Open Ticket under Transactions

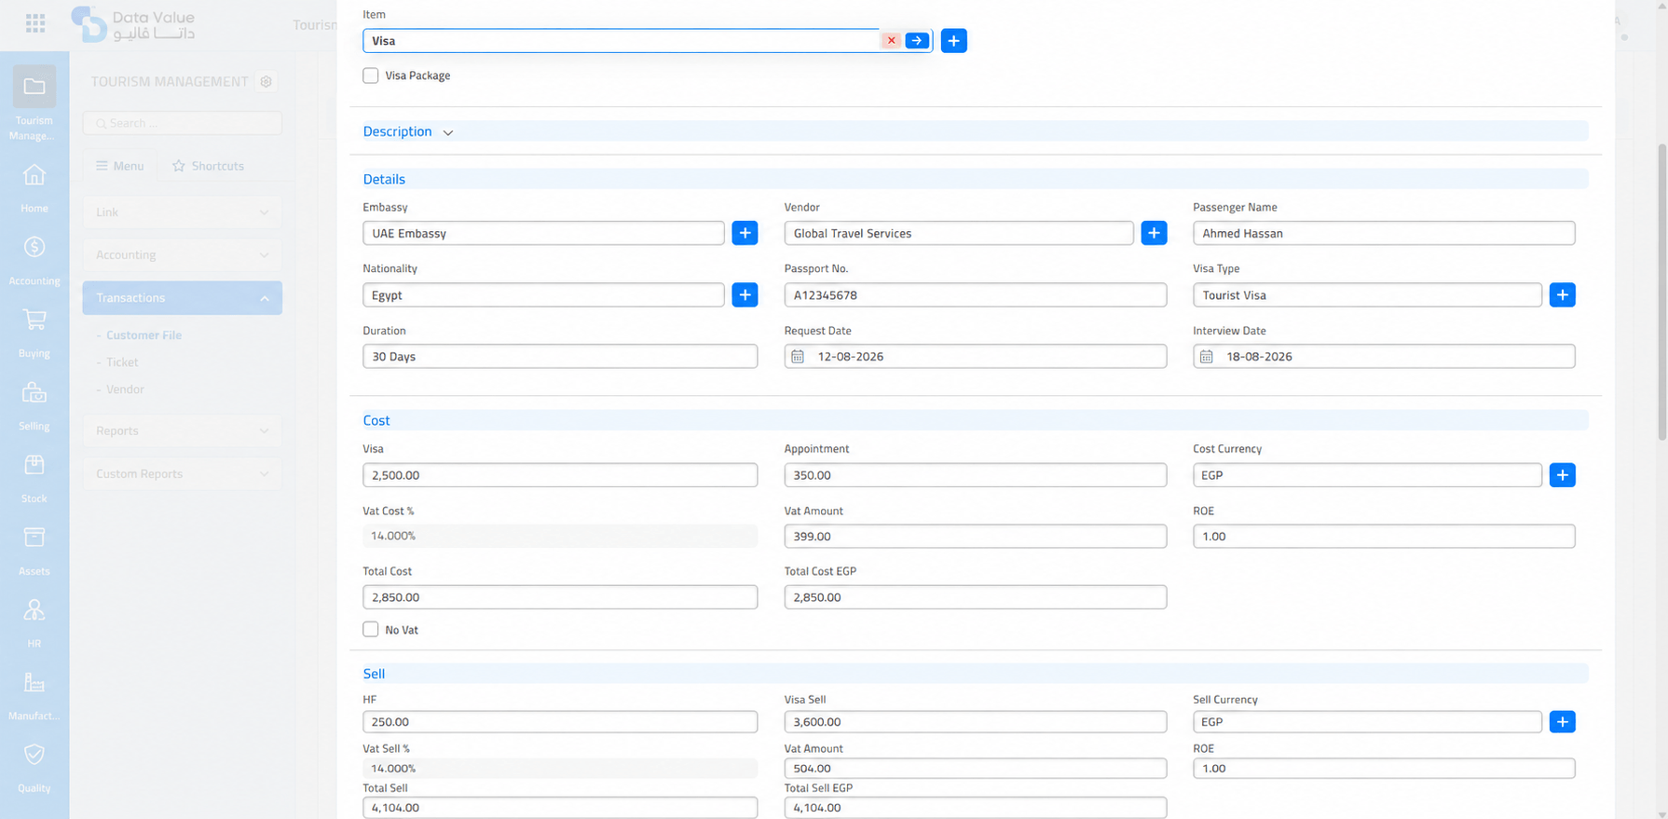click(122, 362)
